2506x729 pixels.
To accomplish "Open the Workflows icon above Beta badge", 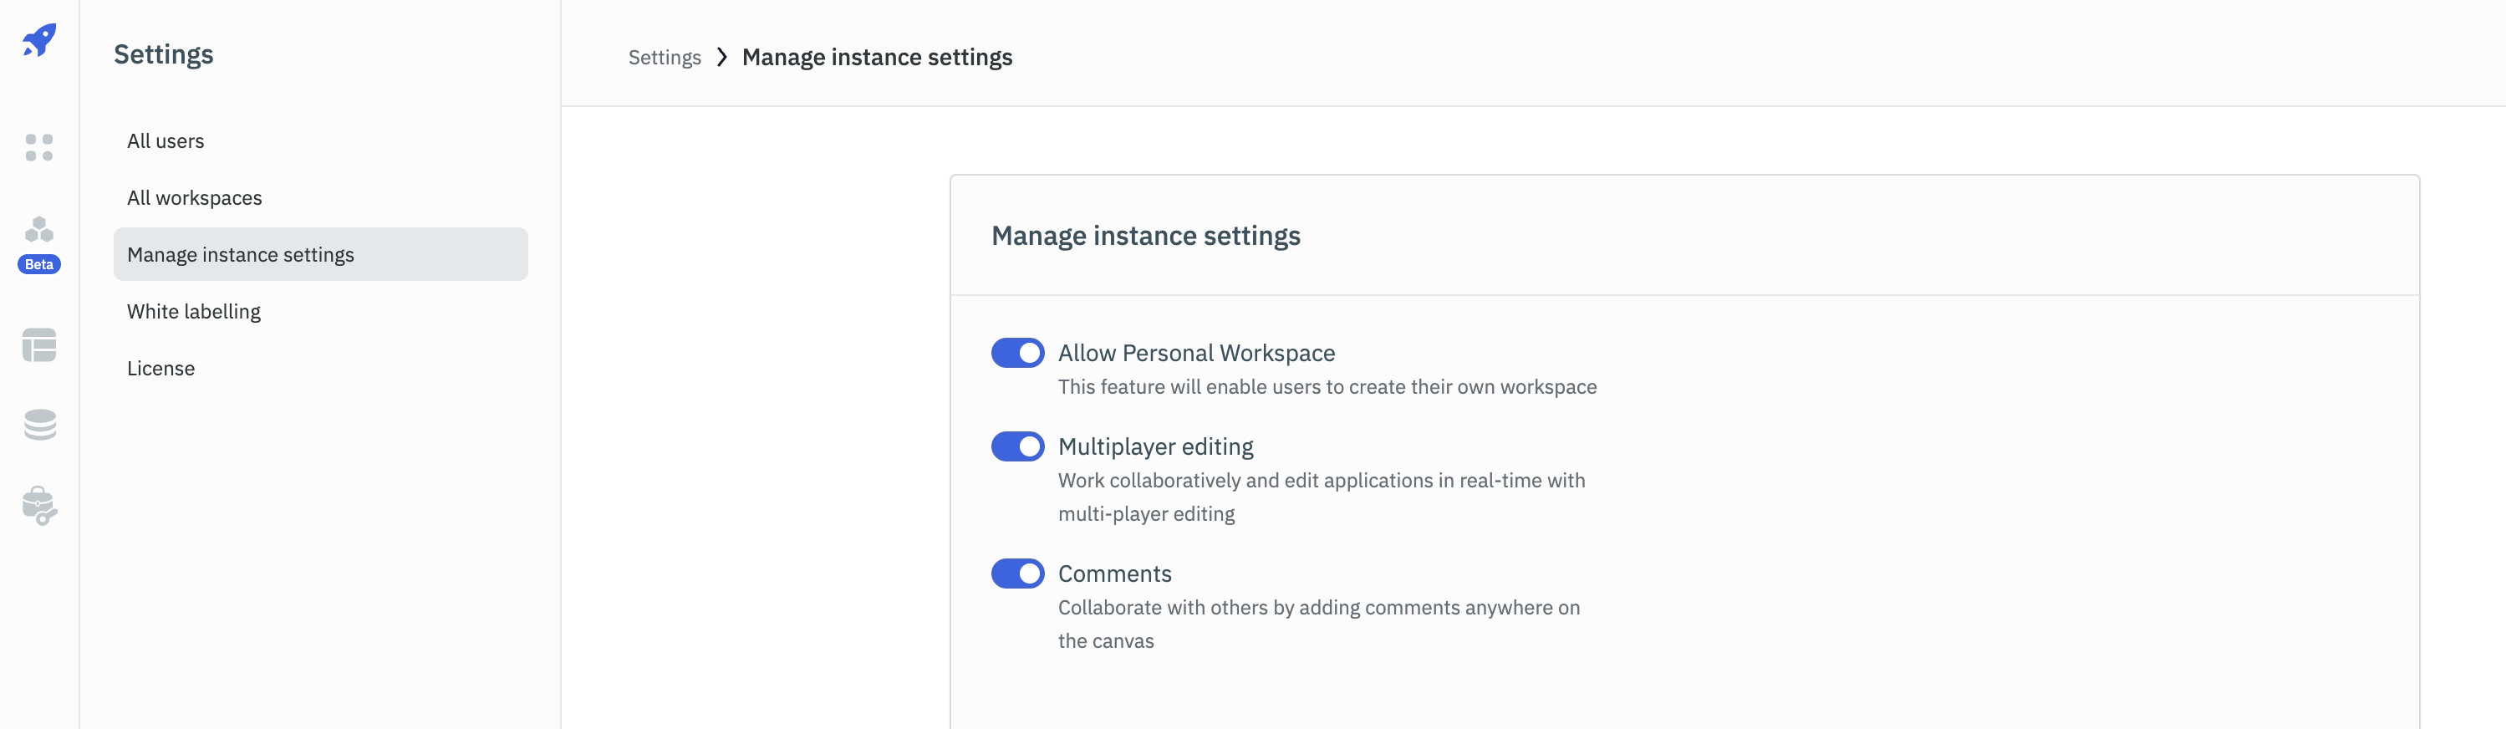I will [x=39, y=230].
